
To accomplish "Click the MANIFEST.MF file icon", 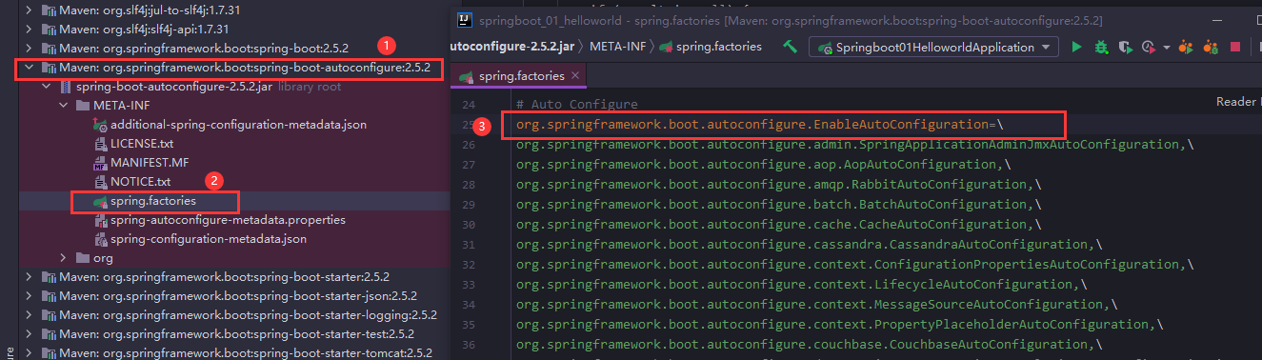I will click(101, 163).
